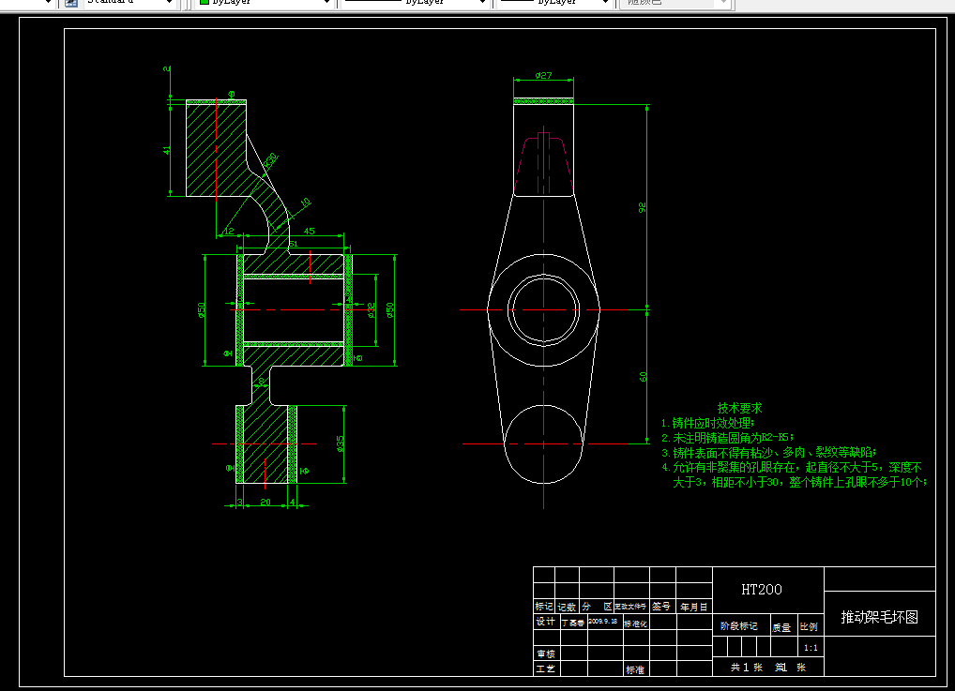
Task: Click the 更改文件号 title block cell
Action: tap(631, 607)
